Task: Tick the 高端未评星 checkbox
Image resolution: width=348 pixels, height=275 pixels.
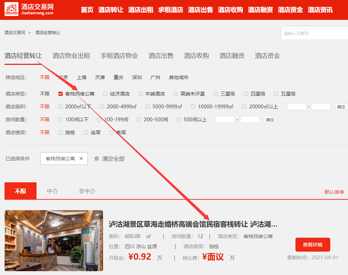Action: (175, 94)
